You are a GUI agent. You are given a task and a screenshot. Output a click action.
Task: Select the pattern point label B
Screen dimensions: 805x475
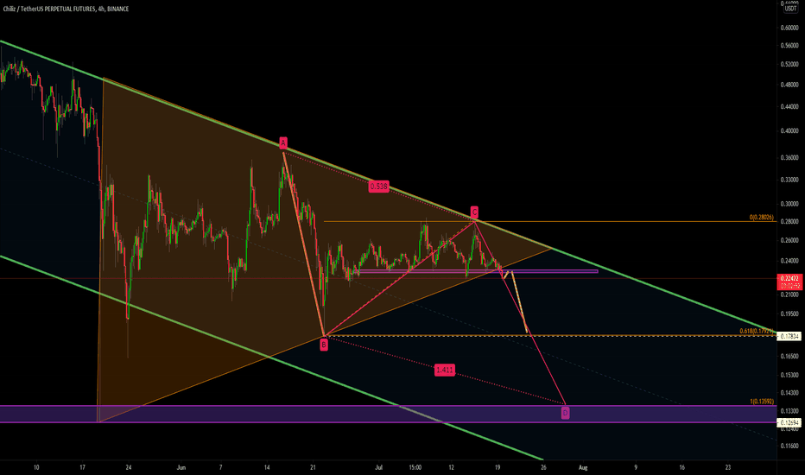pyautogui.click(x=324, y=345)
